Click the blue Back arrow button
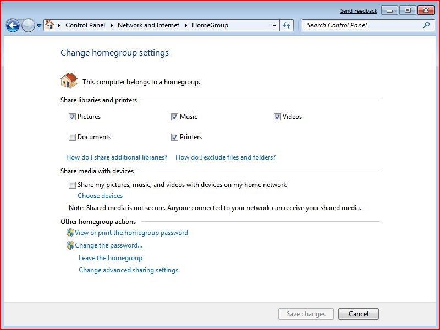Viewport: 440px width, 330px height. pos(13,26)
